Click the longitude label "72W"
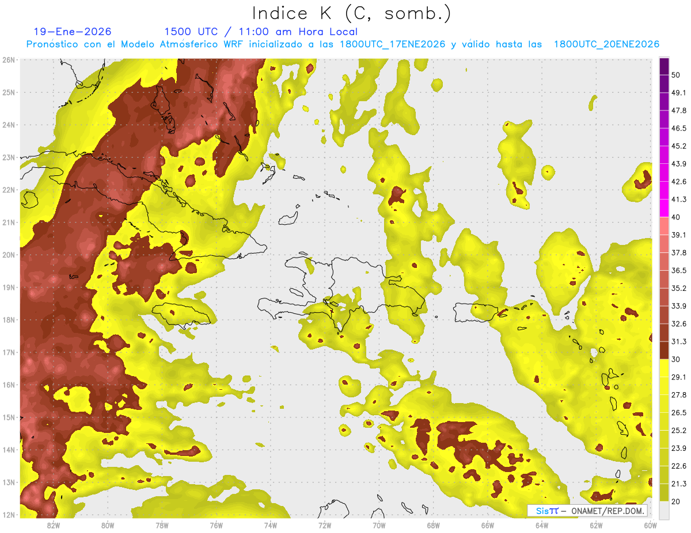This screenshot has height=533, width=691. pos(325,525)
